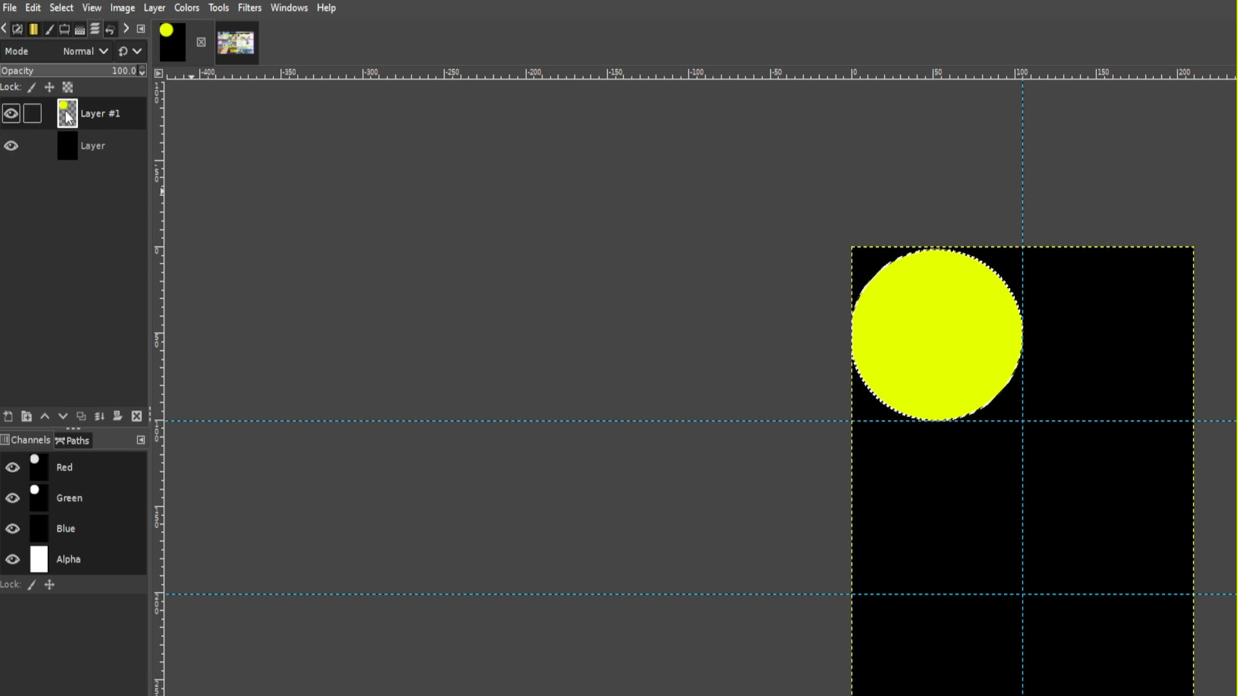Open the Patterns dock tab
Screen dimensions: 1238x696
tap(80, 29)
